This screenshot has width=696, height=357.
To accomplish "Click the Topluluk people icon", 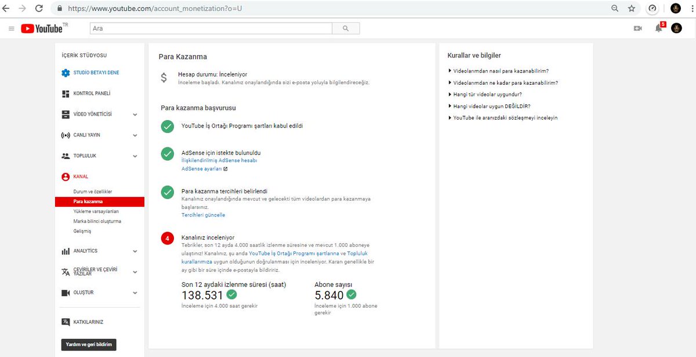I will [x=66, y=156].
